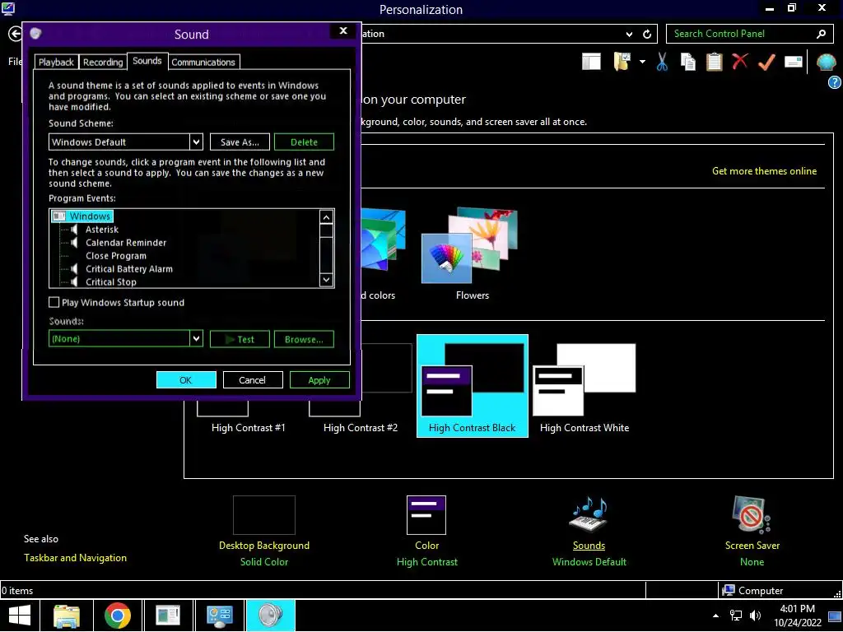Switch to the Playback tab
The height and width of the screenshot is (632, 843).
click(56, 62)
